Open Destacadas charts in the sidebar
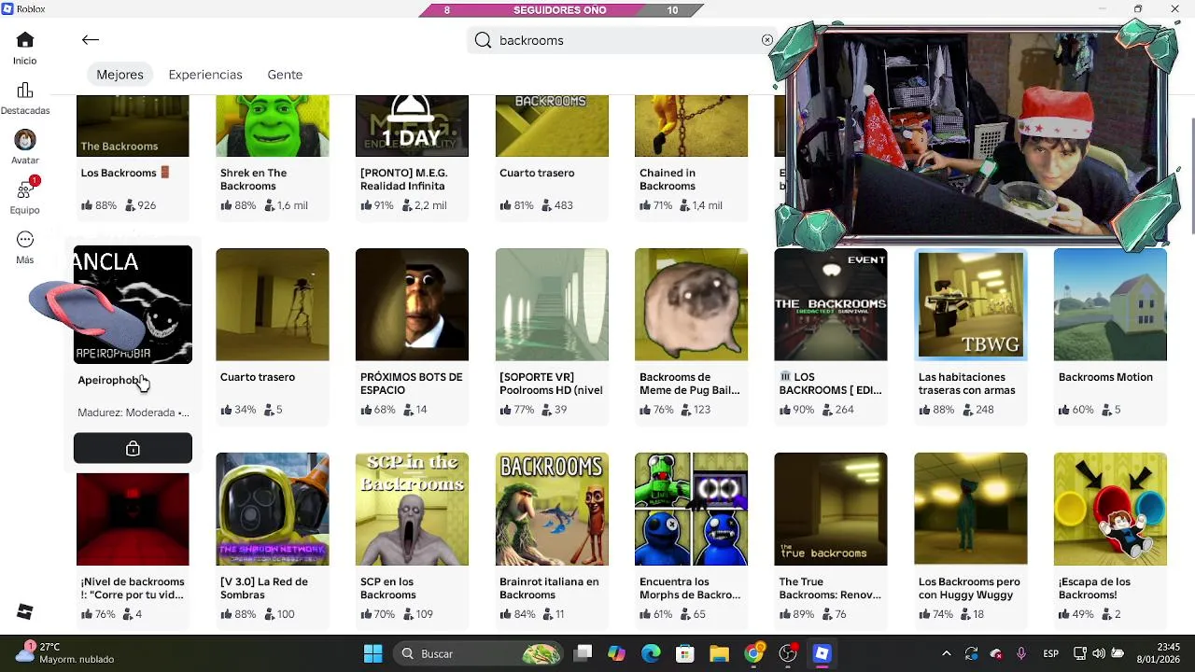The image size is (1195, 672). point(25,99)
